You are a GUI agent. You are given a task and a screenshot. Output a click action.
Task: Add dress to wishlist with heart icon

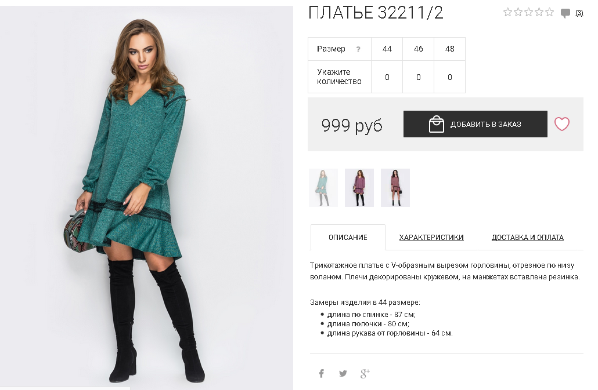[x=562, y=124]
